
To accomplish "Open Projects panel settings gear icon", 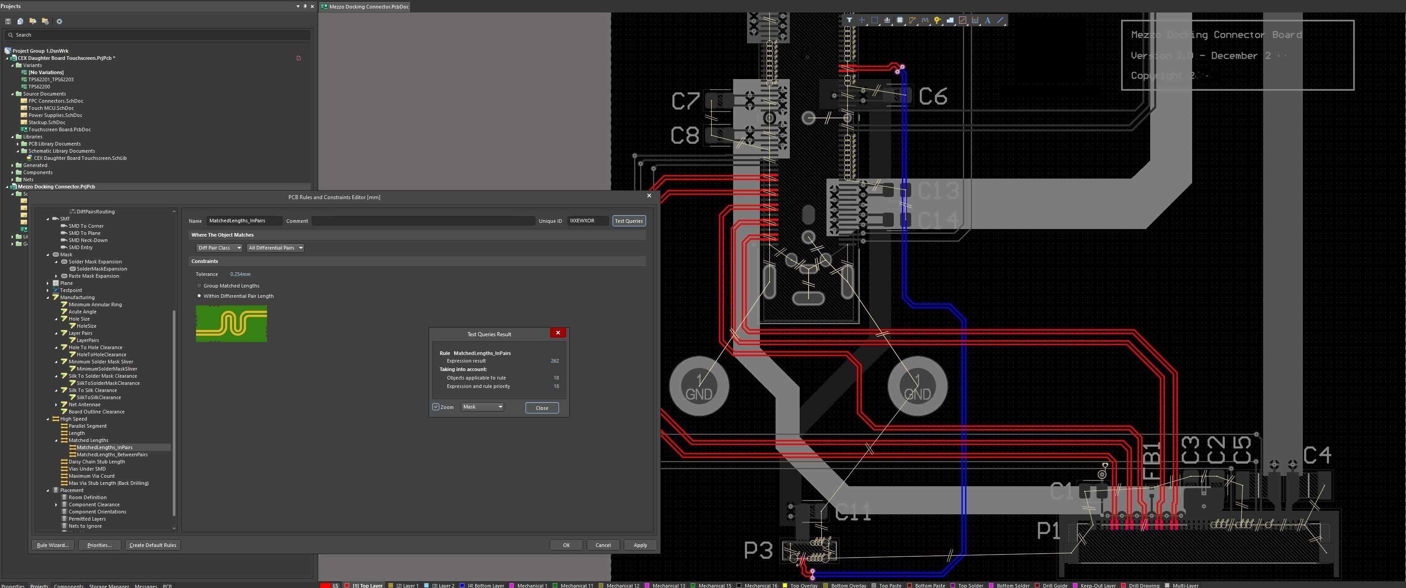I will [x=59, y=21].
